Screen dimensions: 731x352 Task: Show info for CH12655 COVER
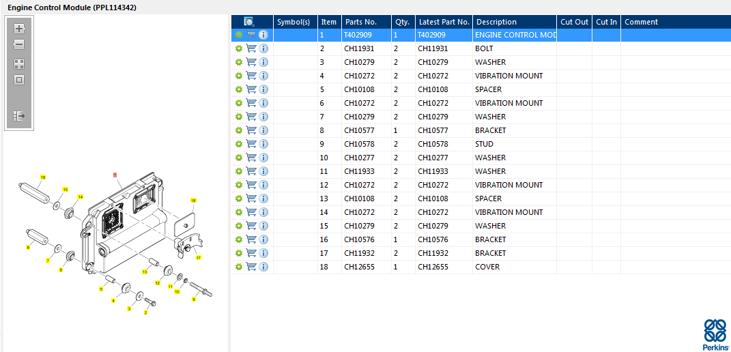coord(263,267)
